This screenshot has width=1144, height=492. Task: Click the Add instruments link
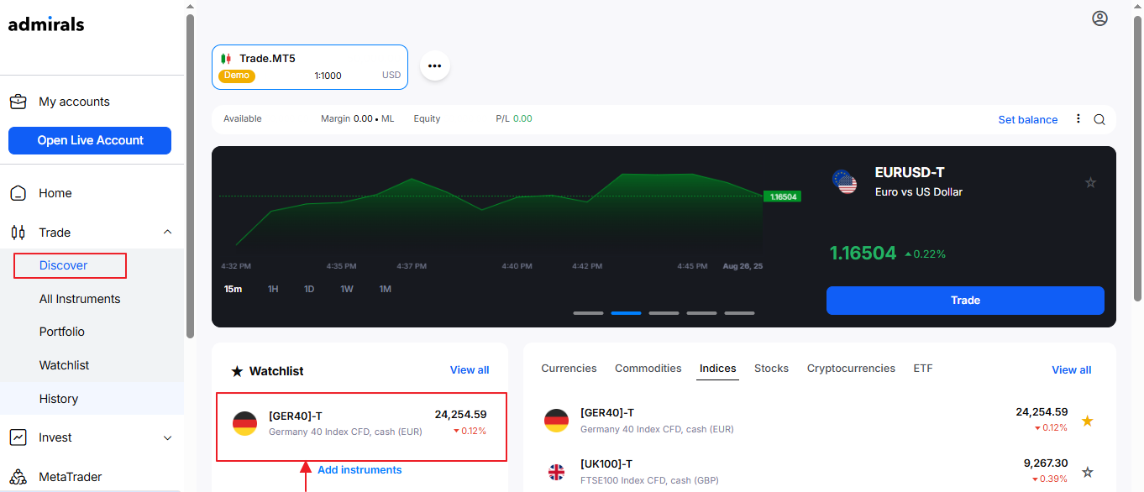click(x=359, y=469)
